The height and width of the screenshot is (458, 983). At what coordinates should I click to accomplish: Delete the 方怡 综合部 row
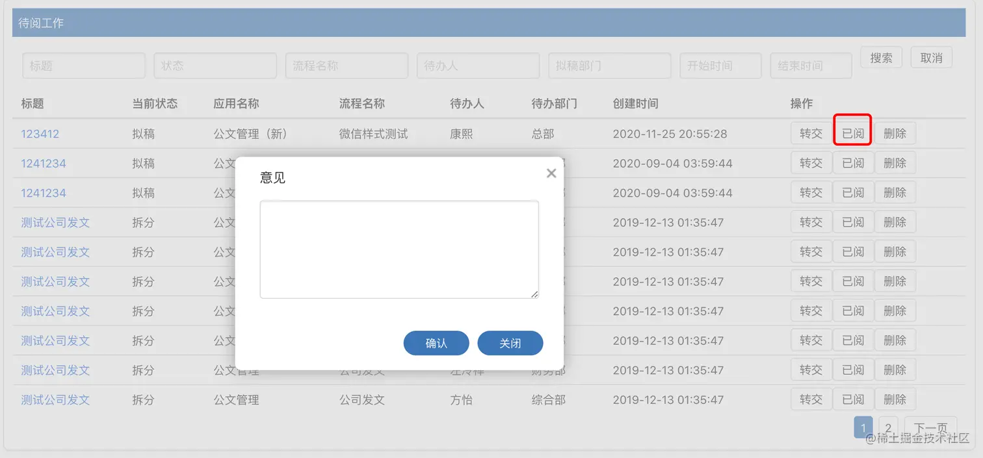(895, 400)
